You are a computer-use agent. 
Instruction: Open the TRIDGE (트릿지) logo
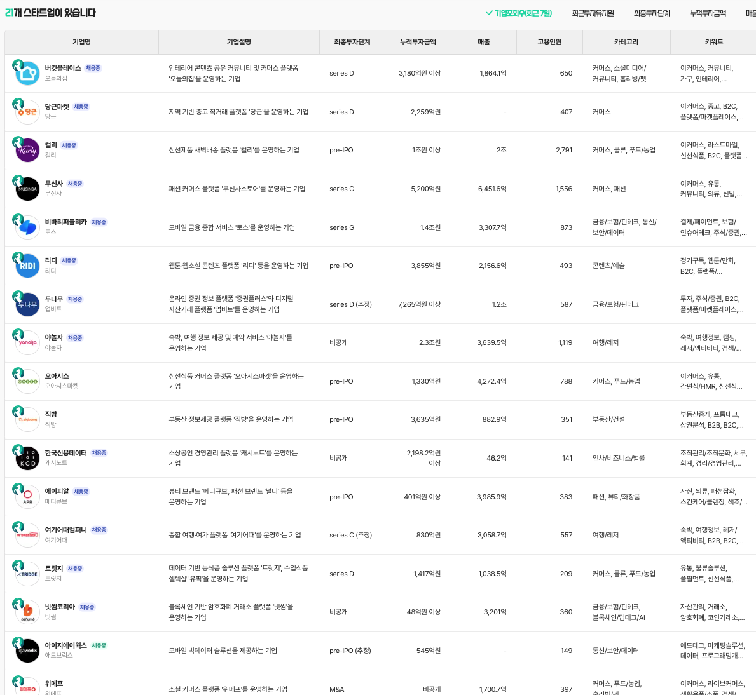27,574
